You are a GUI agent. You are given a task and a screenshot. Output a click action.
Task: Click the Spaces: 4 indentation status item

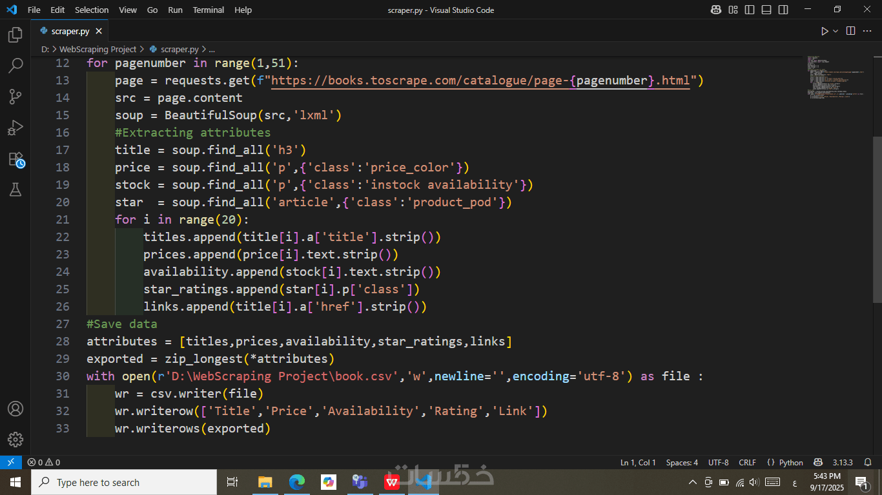tap(682, 462)
